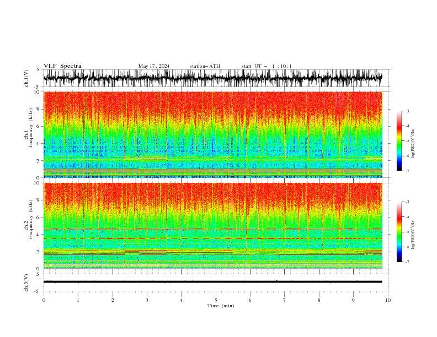Image resolution: width=437 pixels, height=337 pixels.
Task: Click the "7" tick on the time axis
Action: tap(285, 300)
